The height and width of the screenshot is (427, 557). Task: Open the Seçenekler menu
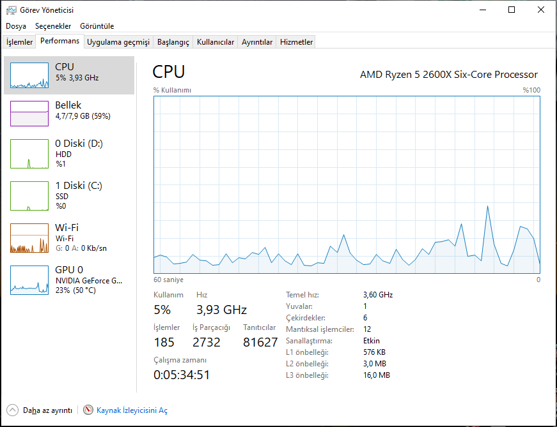(x=53, y=26)
